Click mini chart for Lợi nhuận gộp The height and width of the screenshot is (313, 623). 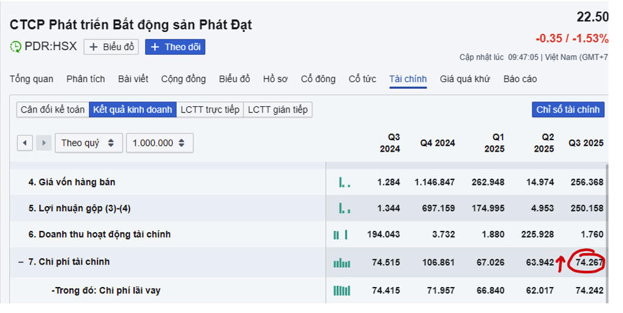tap(344, 208)
